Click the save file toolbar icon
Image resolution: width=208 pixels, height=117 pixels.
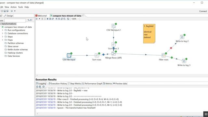click(5, 11)
